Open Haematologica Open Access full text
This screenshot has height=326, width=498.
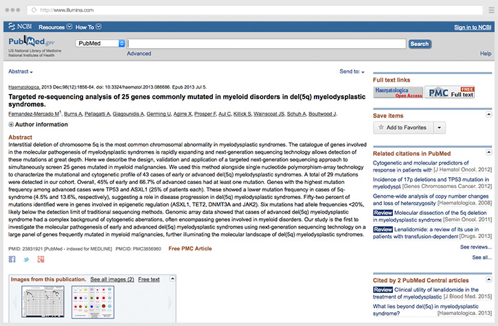397,91
